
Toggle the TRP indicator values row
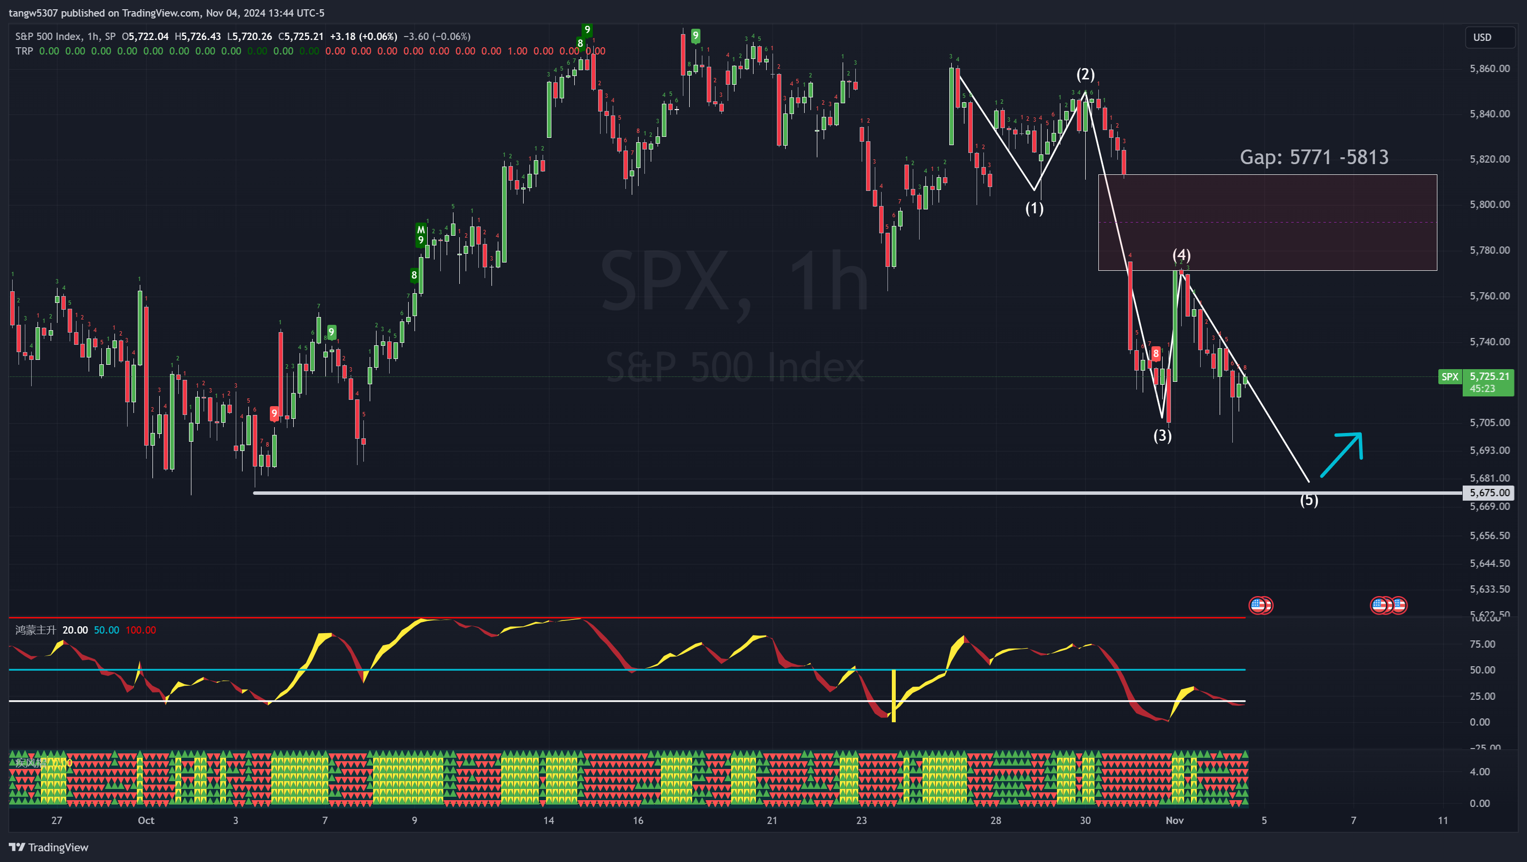tap(24, 51)
